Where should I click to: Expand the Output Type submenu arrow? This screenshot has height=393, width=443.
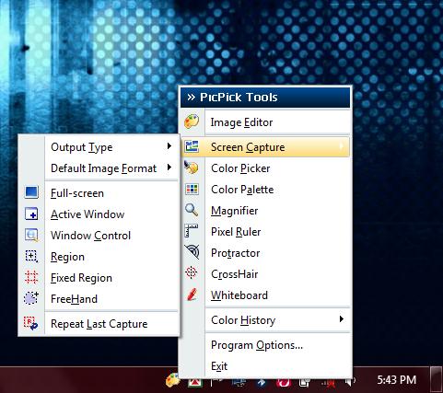169,146
